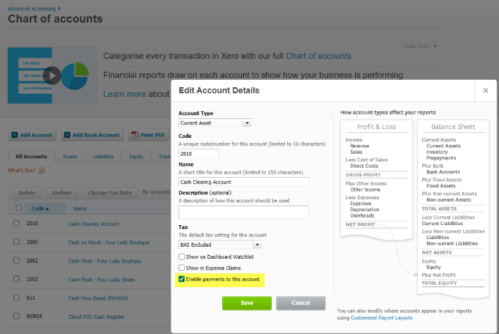
Task: Switch to the Equity tab
Action: [x=136, y=156]
